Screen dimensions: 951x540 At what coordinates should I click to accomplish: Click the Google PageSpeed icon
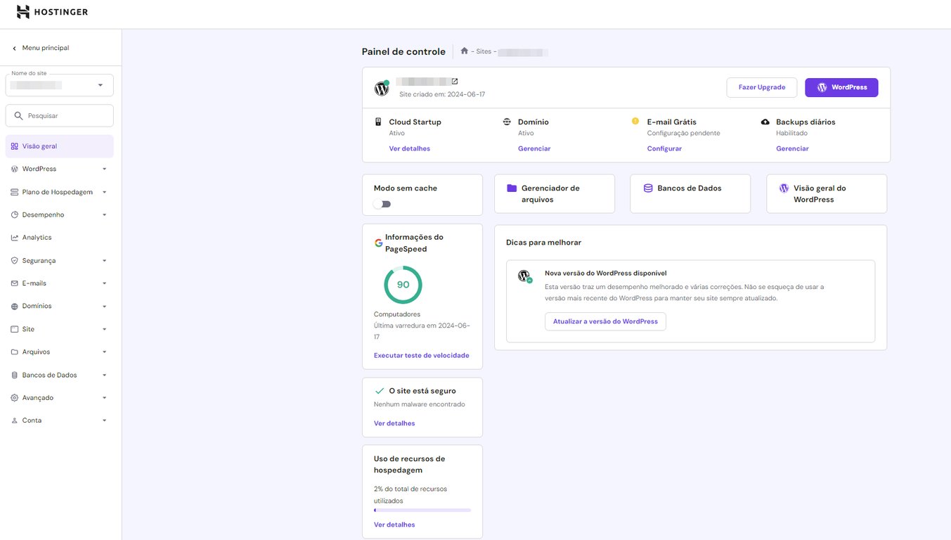coord(378,242)
